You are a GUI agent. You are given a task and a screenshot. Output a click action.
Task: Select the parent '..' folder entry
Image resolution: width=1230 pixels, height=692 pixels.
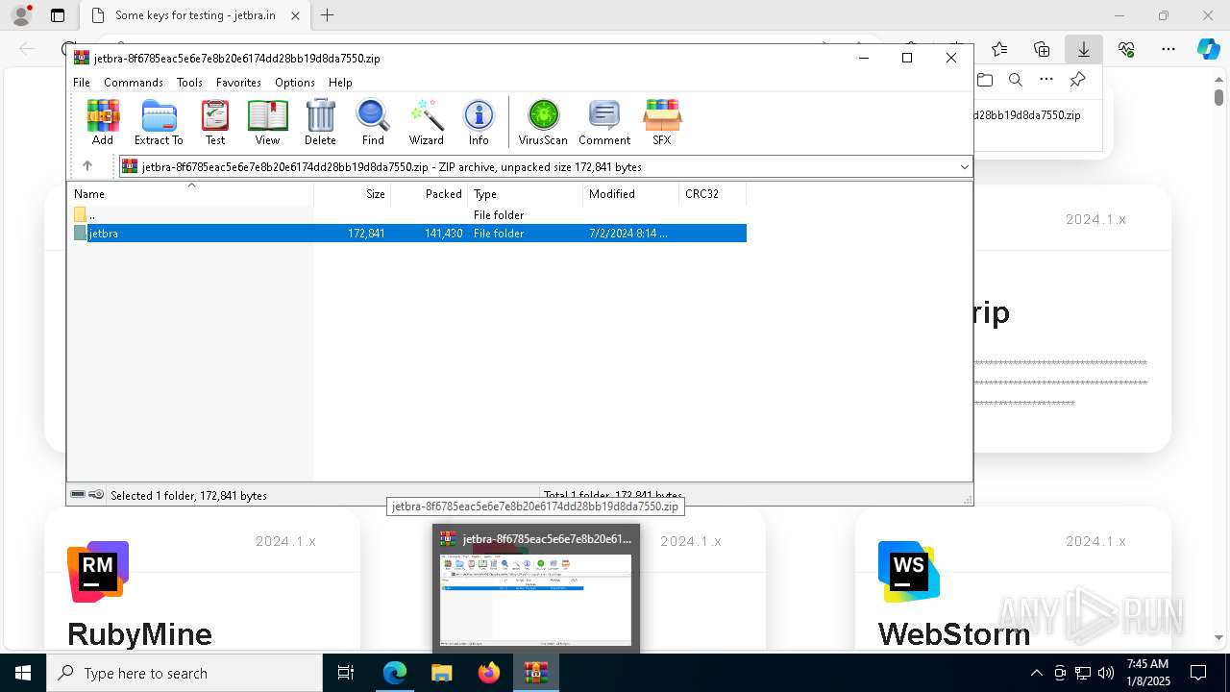[409, 215]
